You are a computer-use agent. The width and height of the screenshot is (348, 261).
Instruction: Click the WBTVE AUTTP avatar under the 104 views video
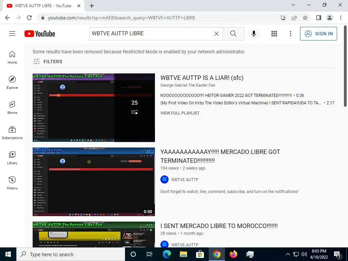coord(164,179)
